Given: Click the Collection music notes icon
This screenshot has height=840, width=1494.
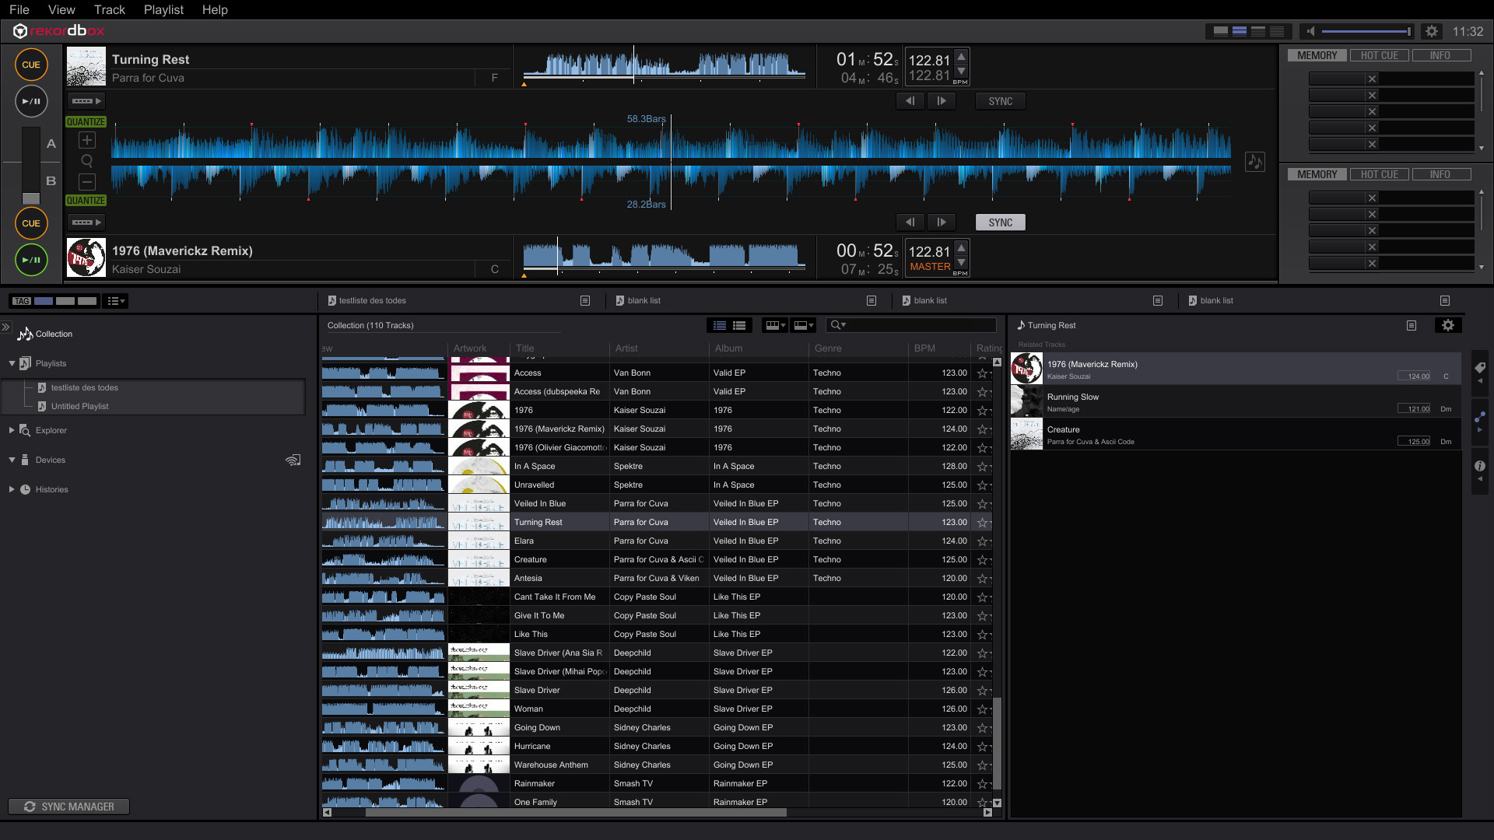Looking at the screenshot, I should [x=25, y=334].
